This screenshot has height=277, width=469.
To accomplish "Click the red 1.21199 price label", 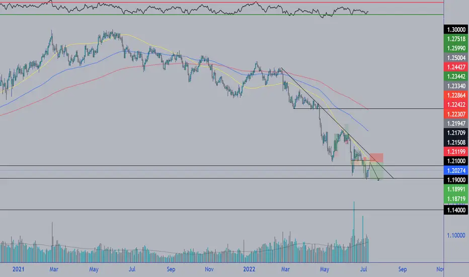I will tap(456, 152).
